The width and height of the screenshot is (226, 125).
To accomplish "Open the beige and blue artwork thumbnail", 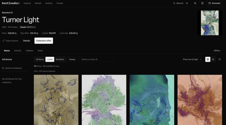I will coord(56,100).
